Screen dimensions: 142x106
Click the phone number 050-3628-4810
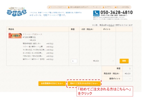tap(116, 12)
